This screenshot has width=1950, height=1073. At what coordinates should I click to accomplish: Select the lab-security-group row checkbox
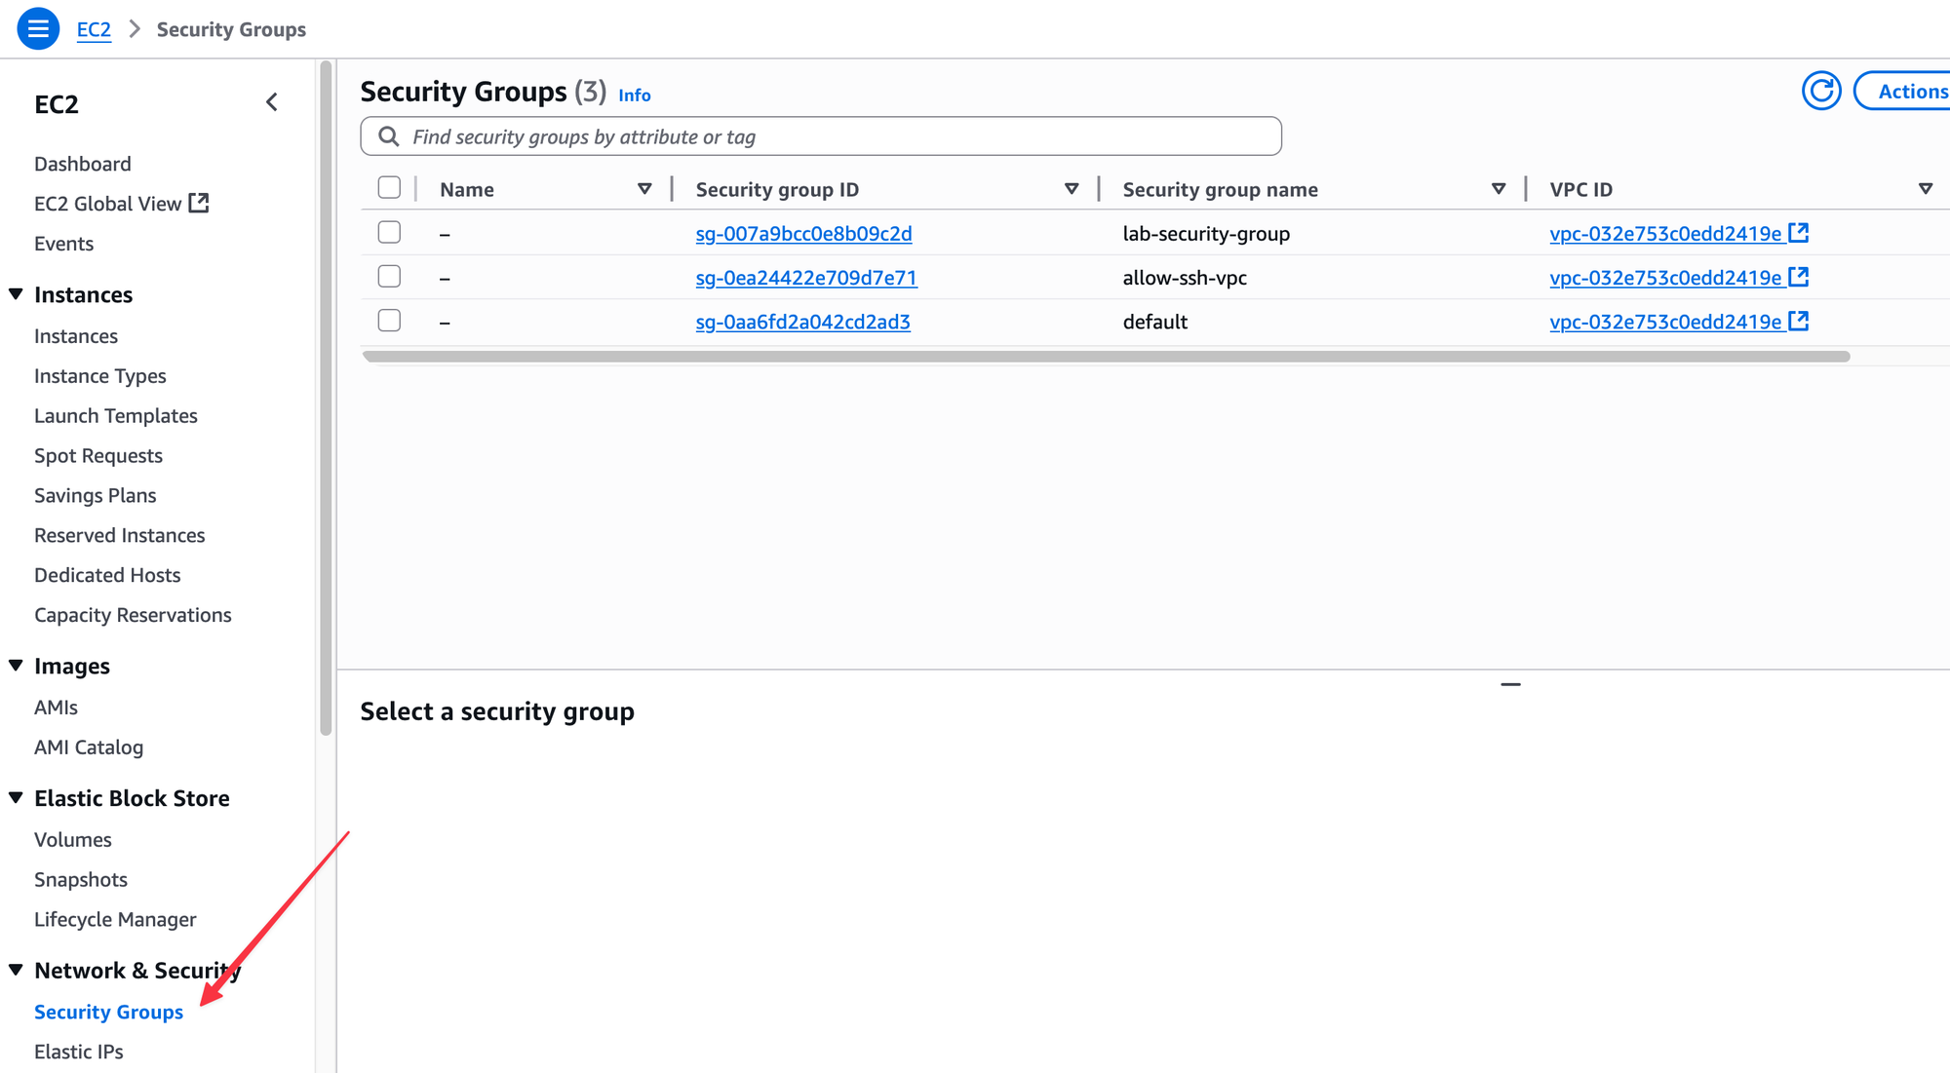pos(389,232)
